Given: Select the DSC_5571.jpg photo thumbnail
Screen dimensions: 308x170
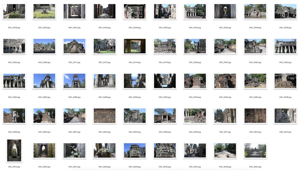Looking at the screenshot, I should point(75,46).
